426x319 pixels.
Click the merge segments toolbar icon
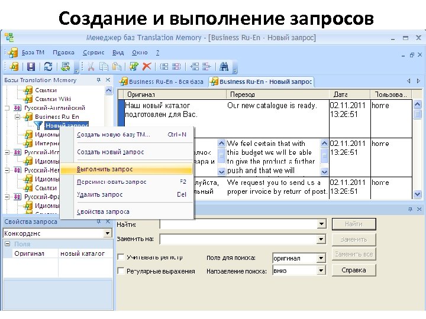click(164, 66)
